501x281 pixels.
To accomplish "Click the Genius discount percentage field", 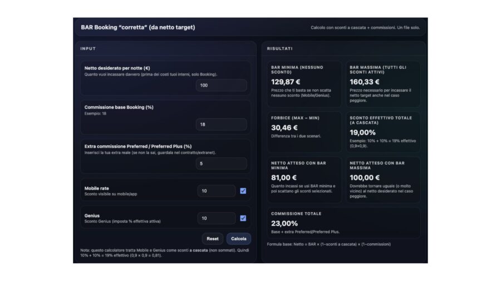I will click(x=217, y=218).
